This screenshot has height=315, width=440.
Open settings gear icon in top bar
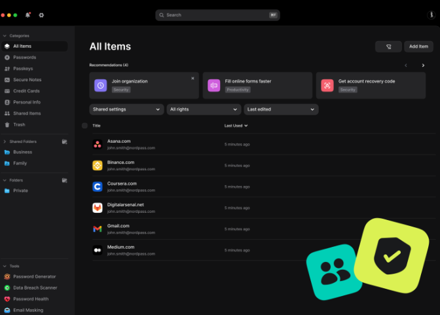tap(41, 14)
